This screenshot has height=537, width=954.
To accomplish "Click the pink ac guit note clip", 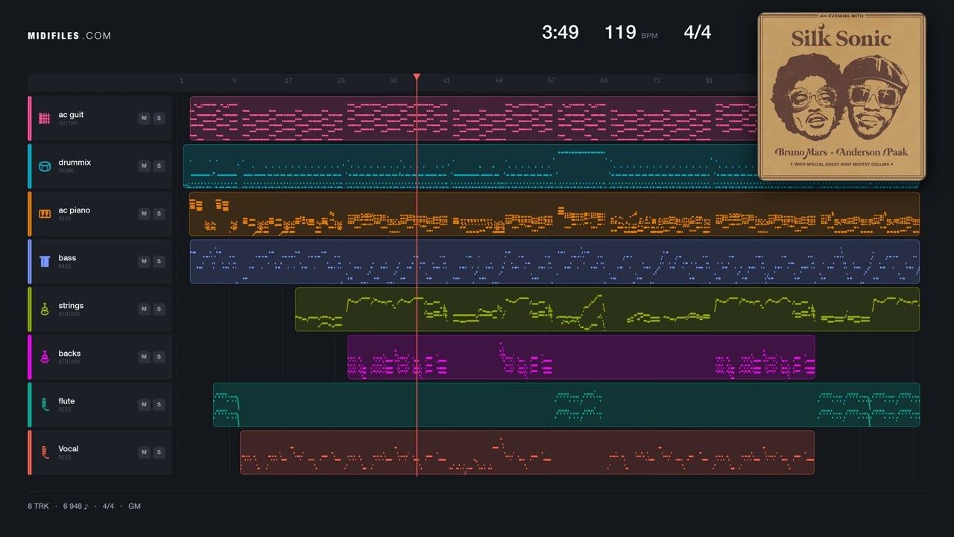I will (473, 119).
